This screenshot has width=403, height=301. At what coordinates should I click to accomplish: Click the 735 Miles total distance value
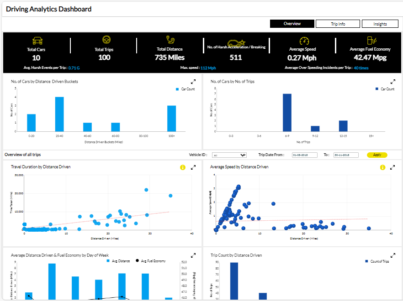[x=170, y=57]
